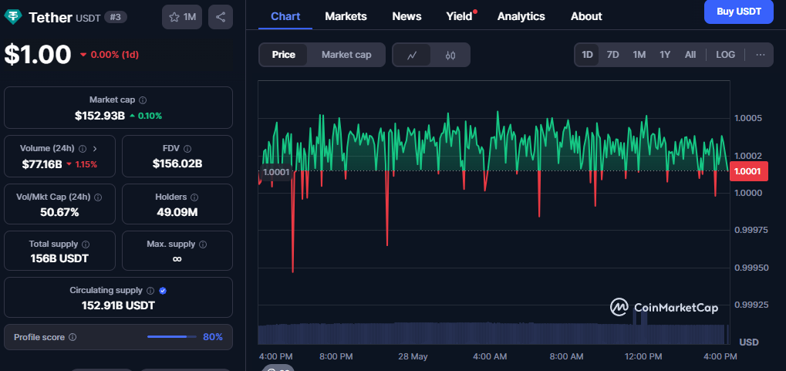The height and width of the screenshot is (371, 786).
Task: Set chart range to All
Action: [x=690, y=55]
